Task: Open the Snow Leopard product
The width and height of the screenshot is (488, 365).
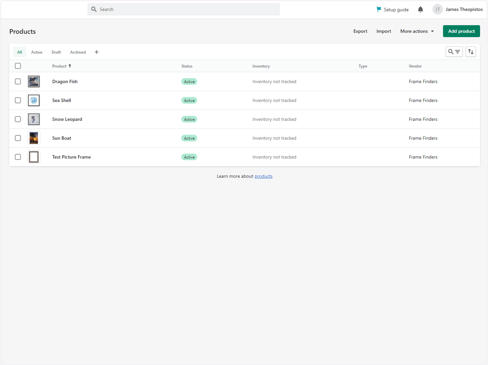Action: [x=67, y=119]
